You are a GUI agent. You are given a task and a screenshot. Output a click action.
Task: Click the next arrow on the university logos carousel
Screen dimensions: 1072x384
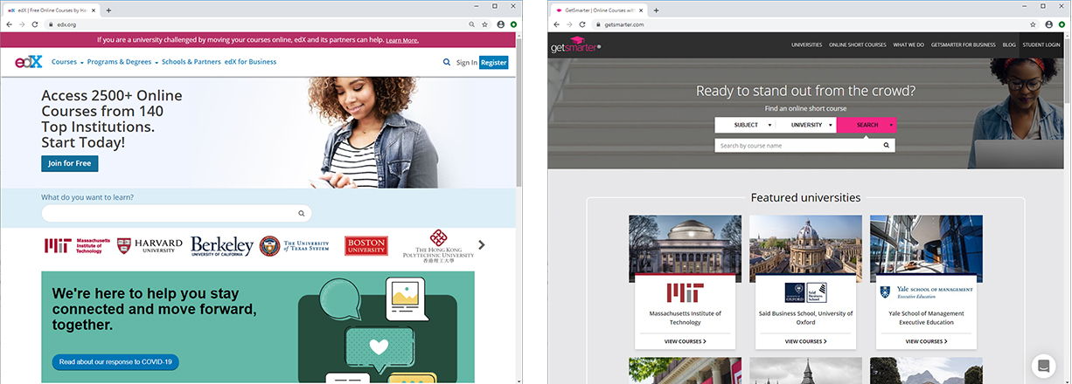click(482, 245)
